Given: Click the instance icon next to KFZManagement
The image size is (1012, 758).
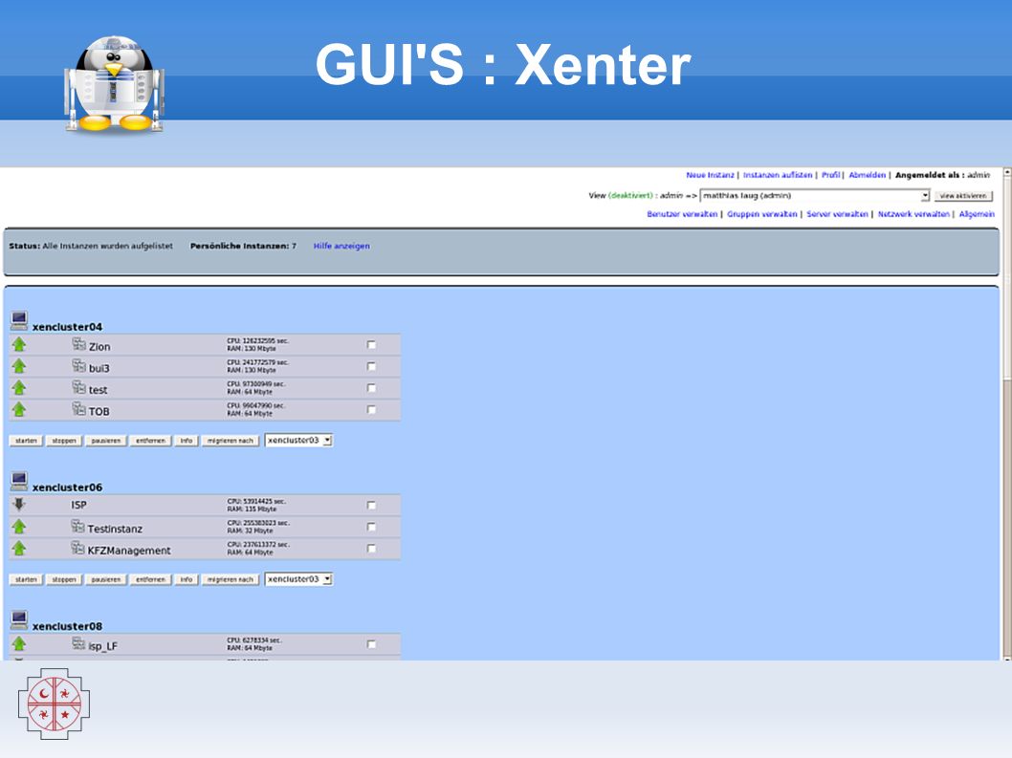Looking at the screenshot, I should click(77, 549).
